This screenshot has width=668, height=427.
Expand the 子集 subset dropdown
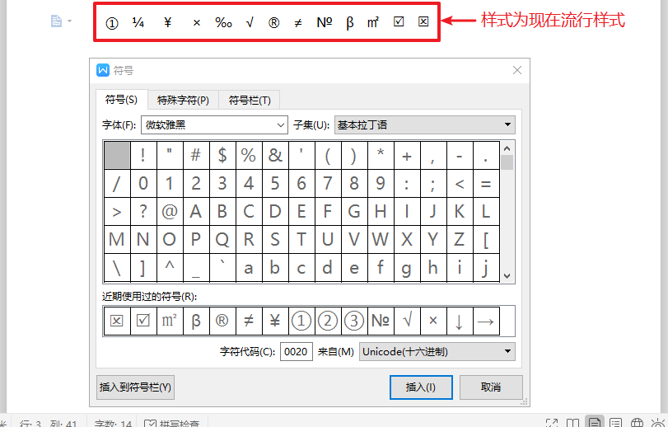coord(424,125)
